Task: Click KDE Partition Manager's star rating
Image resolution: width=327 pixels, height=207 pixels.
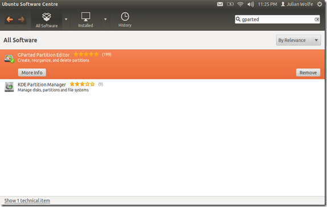Action: click(x=82, y=84)
